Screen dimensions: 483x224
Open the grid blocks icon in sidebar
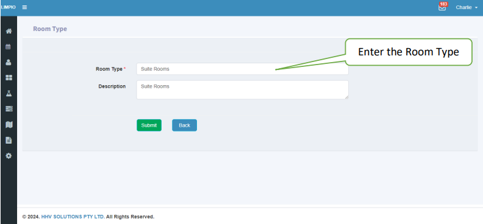click(x=9, y=78)
